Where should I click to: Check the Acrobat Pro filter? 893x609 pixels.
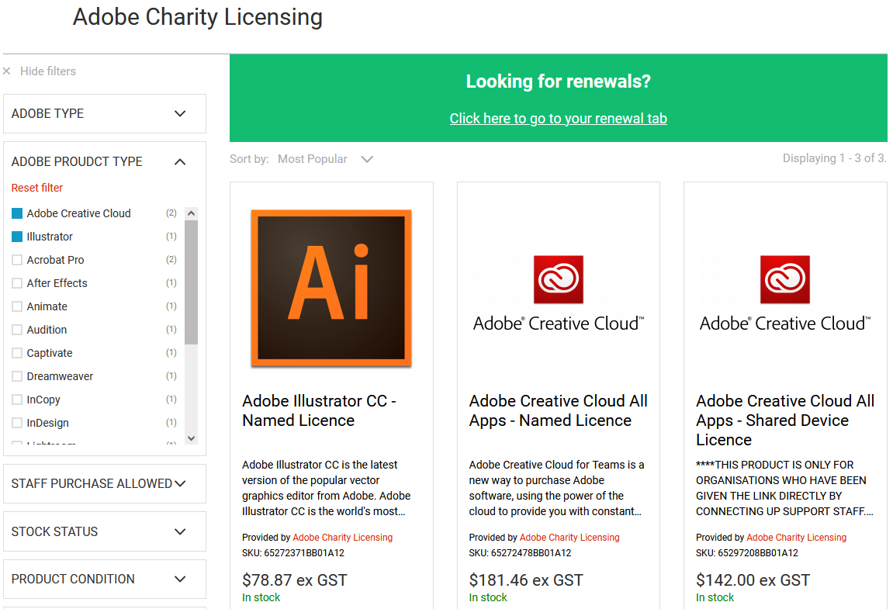[17, 261]
